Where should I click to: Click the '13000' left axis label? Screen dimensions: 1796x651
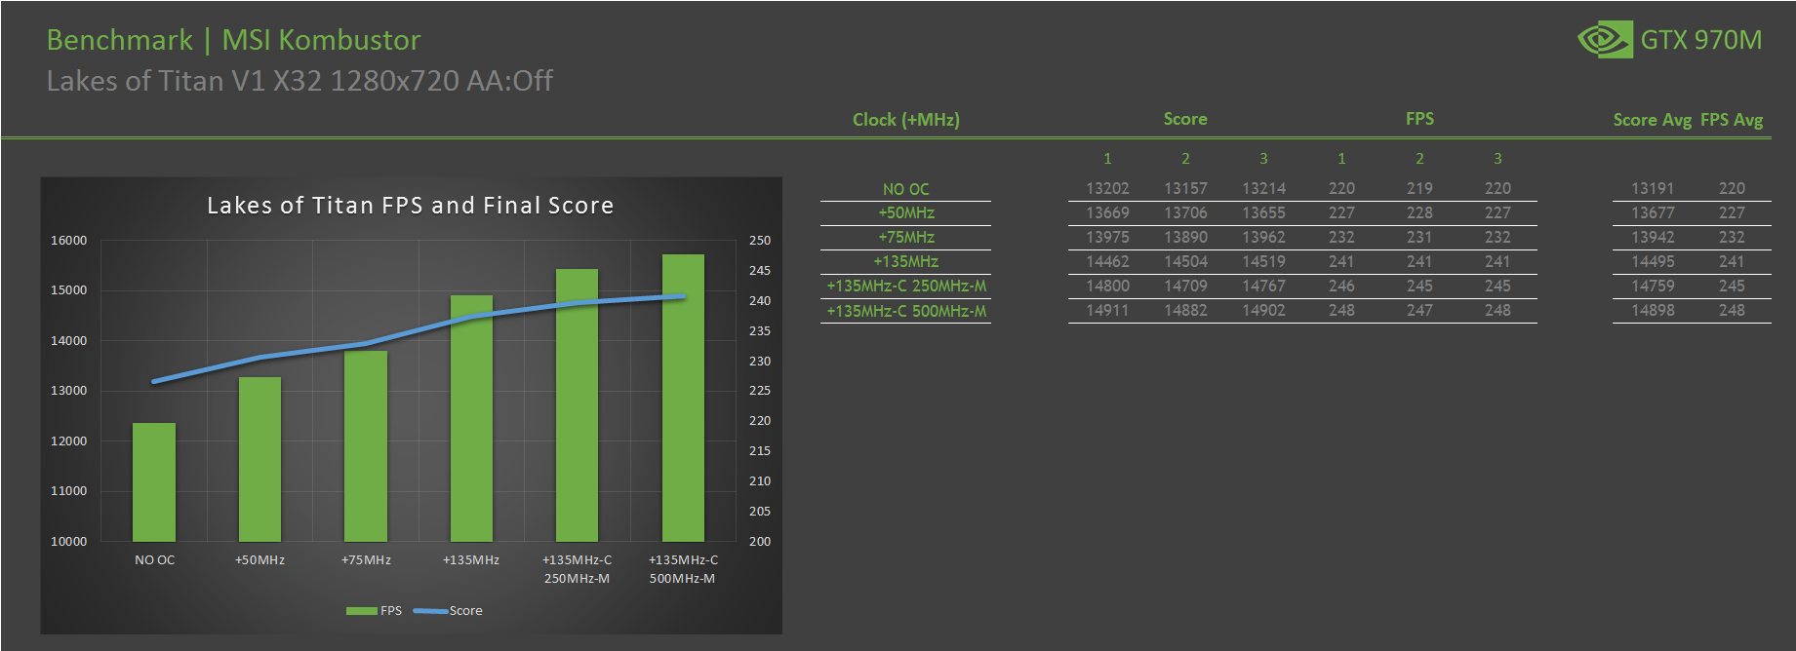tap(68, 391)
